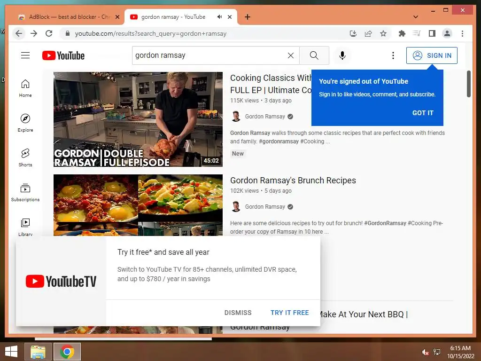This screenshot has width=481, height=361.
Task: Click the page vertical scrollbar thumb
Action: click(468, 84)
